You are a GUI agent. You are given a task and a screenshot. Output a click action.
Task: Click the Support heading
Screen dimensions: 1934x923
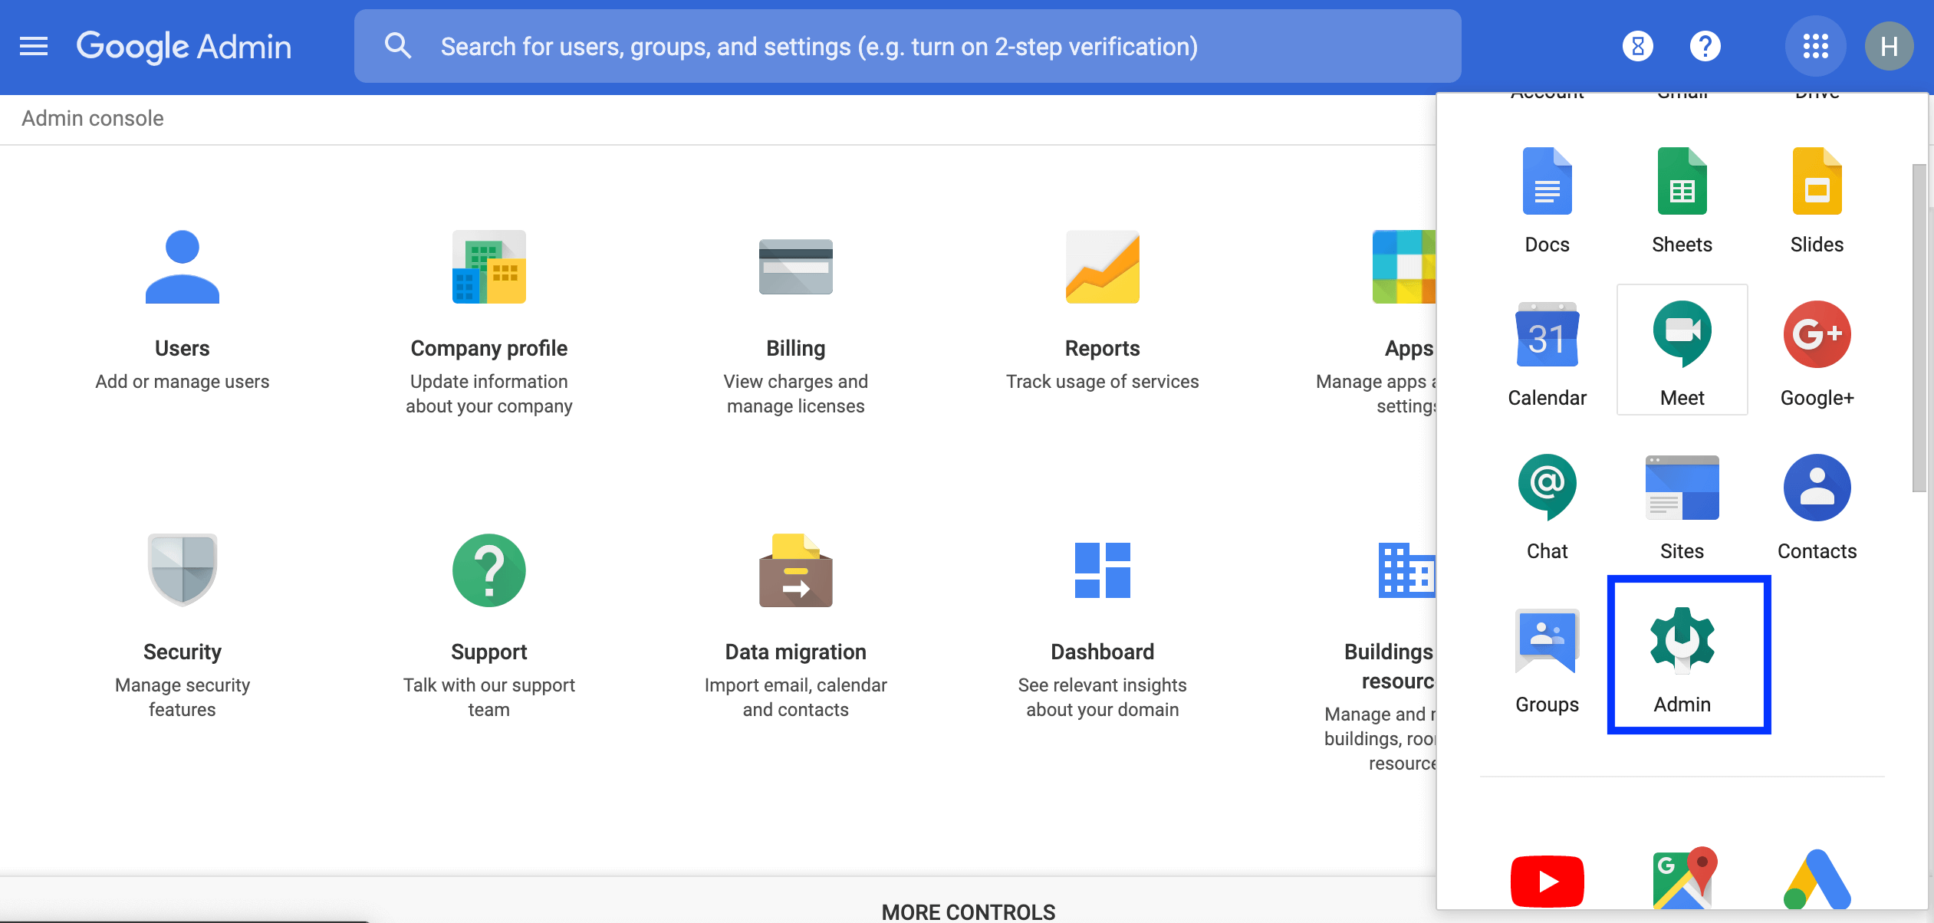(489, 652)
